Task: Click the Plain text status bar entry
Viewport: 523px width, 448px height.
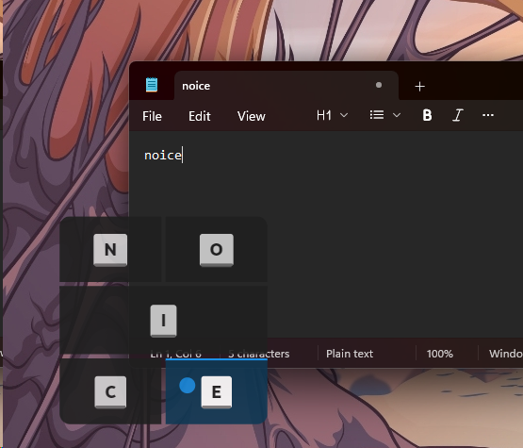Action: click(x=350, y=354)
